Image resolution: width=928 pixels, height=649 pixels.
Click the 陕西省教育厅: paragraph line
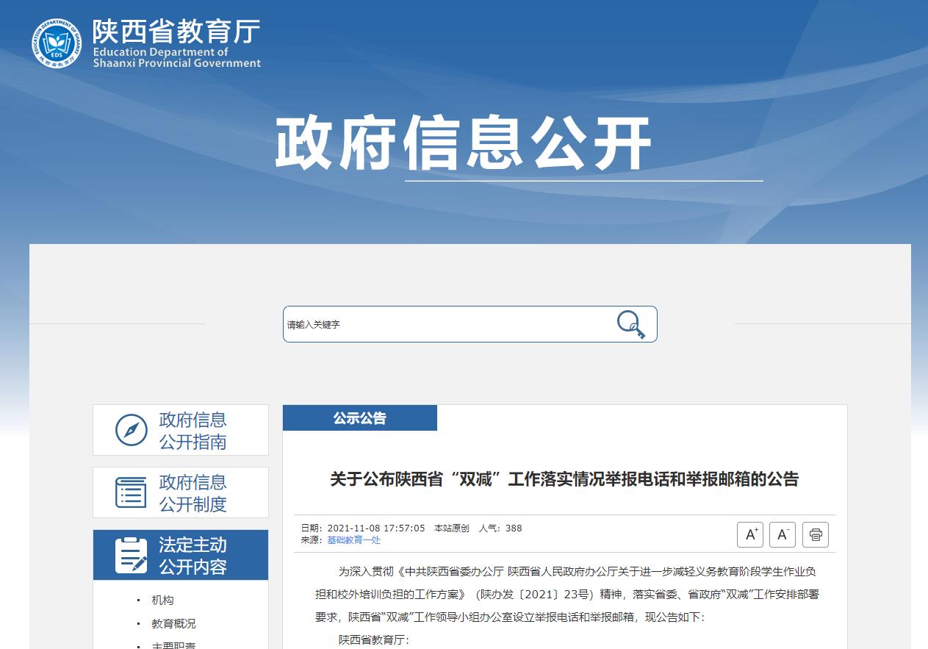(373, 640)
